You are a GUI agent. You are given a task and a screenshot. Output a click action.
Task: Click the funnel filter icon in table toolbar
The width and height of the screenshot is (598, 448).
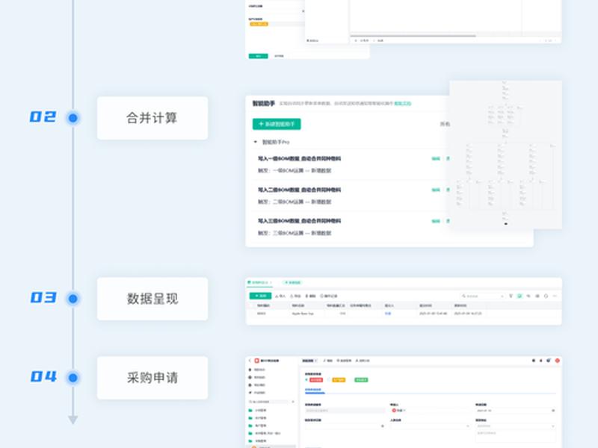click(511, 296)
